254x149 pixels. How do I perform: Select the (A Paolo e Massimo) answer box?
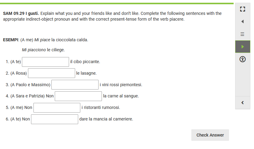pos(75,85)
